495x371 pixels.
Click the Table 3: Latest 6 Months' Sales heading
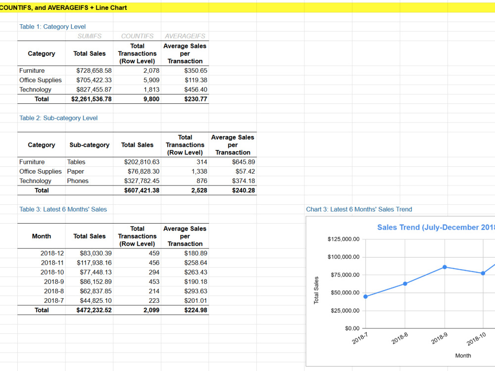pos(63,209)
